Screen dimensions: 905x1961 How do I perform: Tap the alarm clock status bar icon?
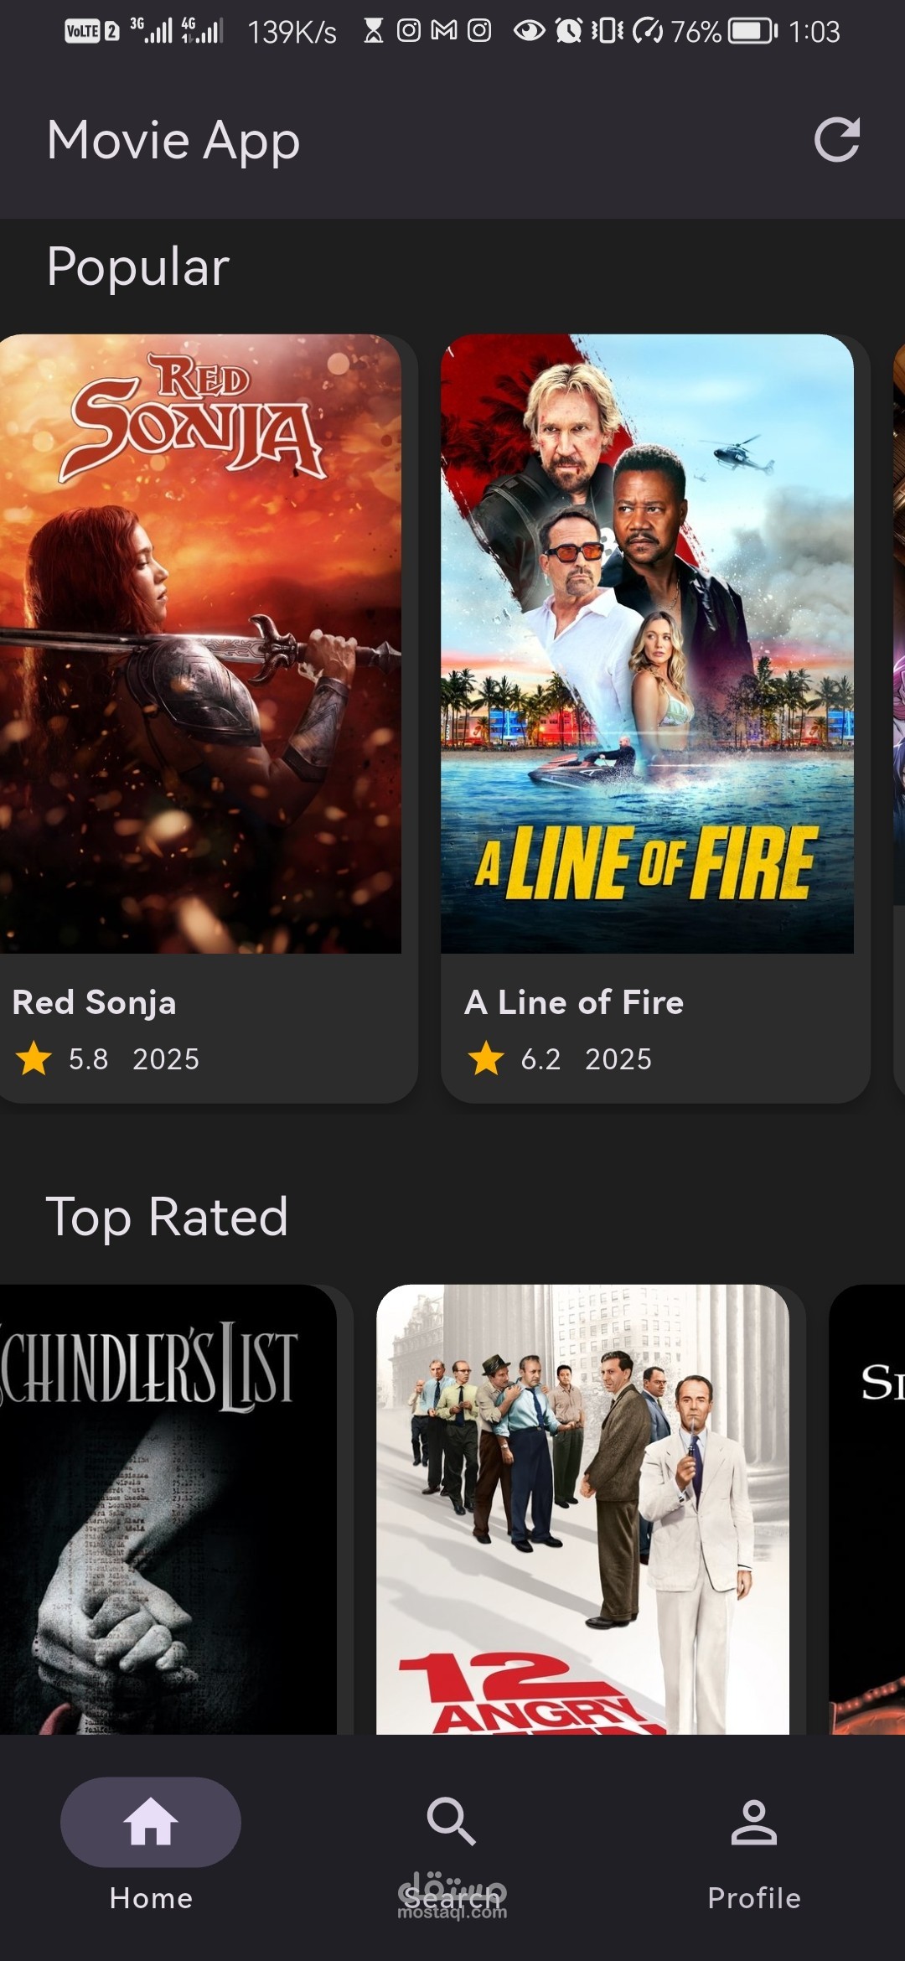569,32
